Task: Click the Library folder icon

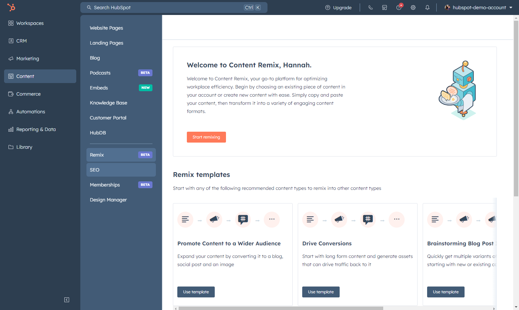Action: (x=11, y=147)
